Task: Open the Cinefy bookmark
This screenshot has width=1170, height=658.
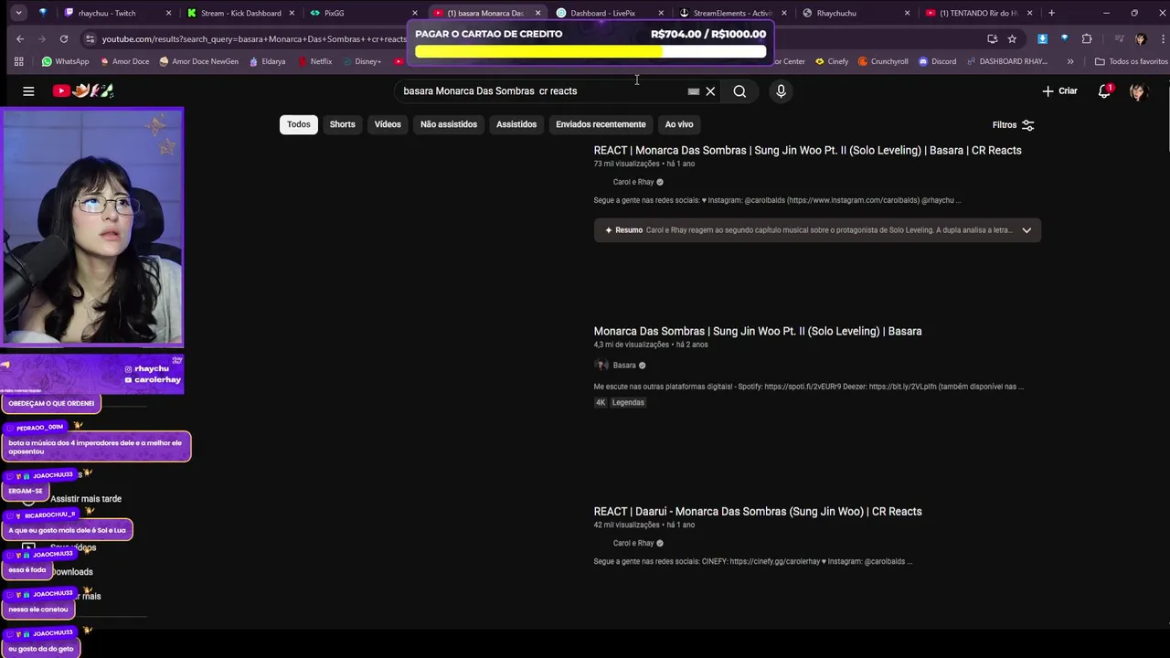Action: click(x=830, y=61)
